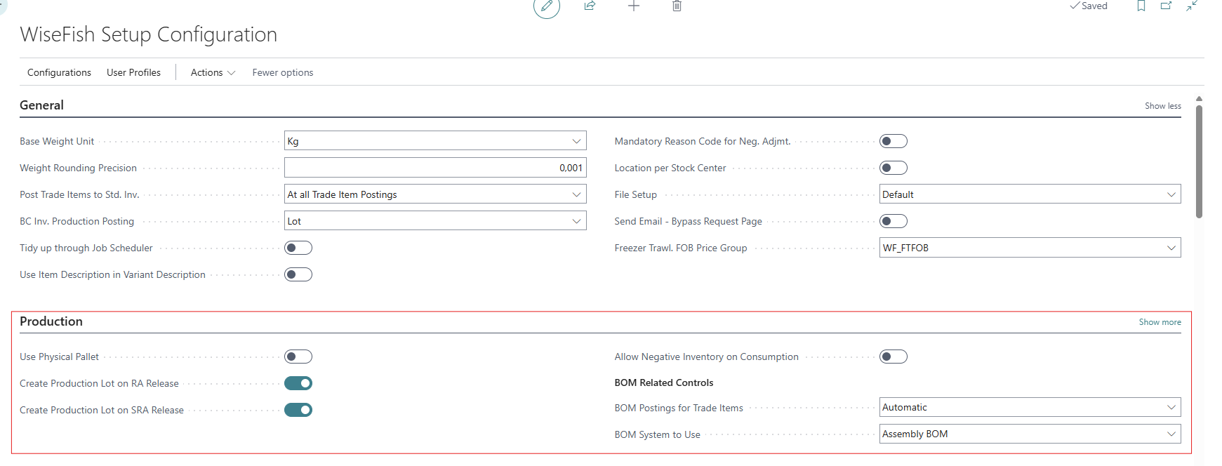The image size is (1222, 466).
Task: Click the Base Weight Unit label
Action: (57, 141)
